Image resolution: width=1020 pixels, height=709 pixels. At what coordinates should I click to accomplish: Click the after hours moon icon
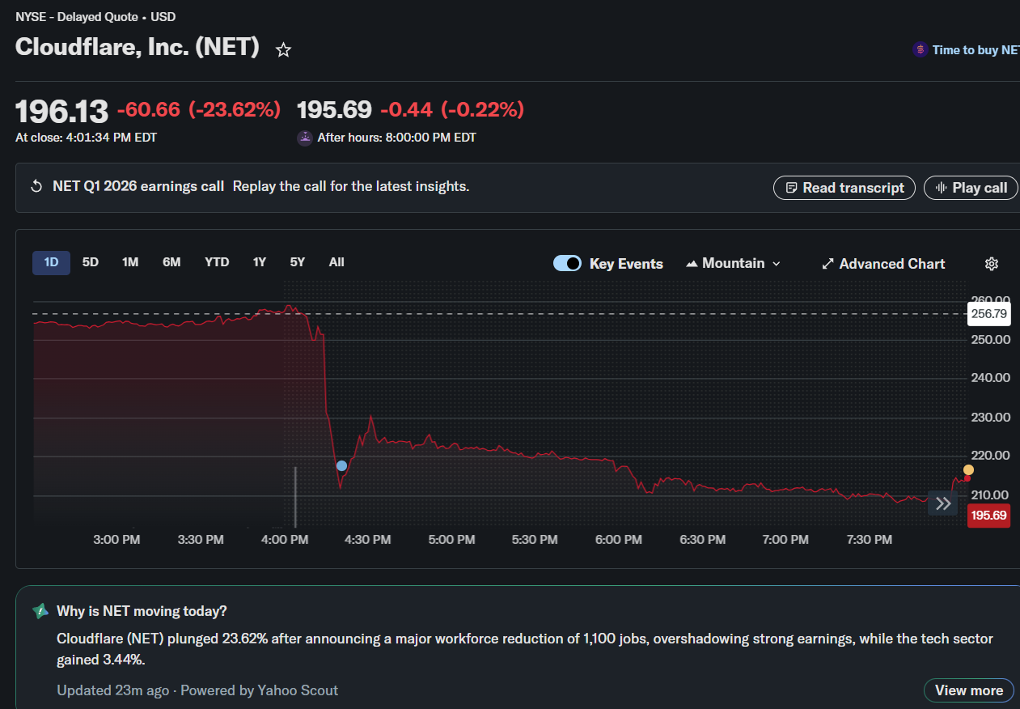(x=305, y=138)
